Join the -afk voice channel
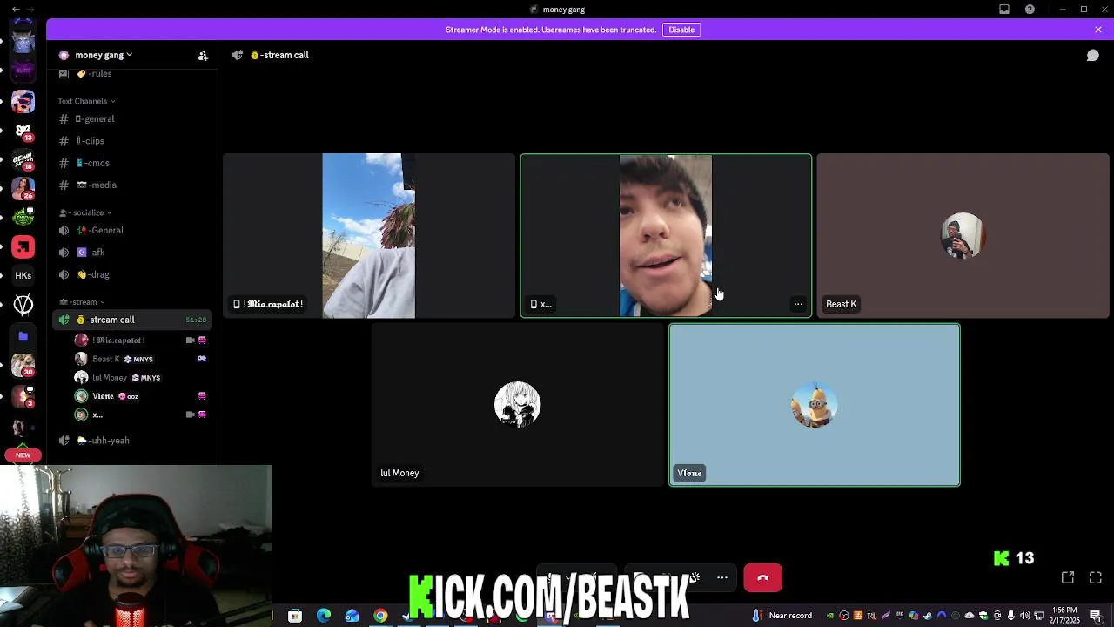The width and height of the screenshot is (1114, 627). 131,253
